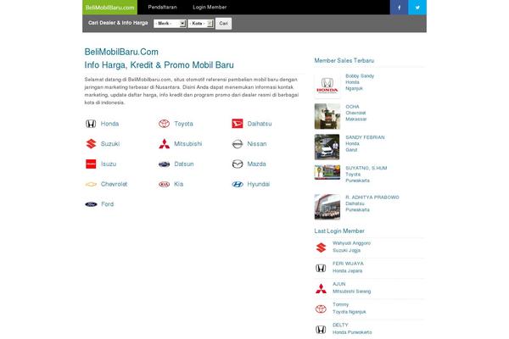The image size is (509, 339).
Task: Click the Hyundai logo icon
Action: [238, 184]
